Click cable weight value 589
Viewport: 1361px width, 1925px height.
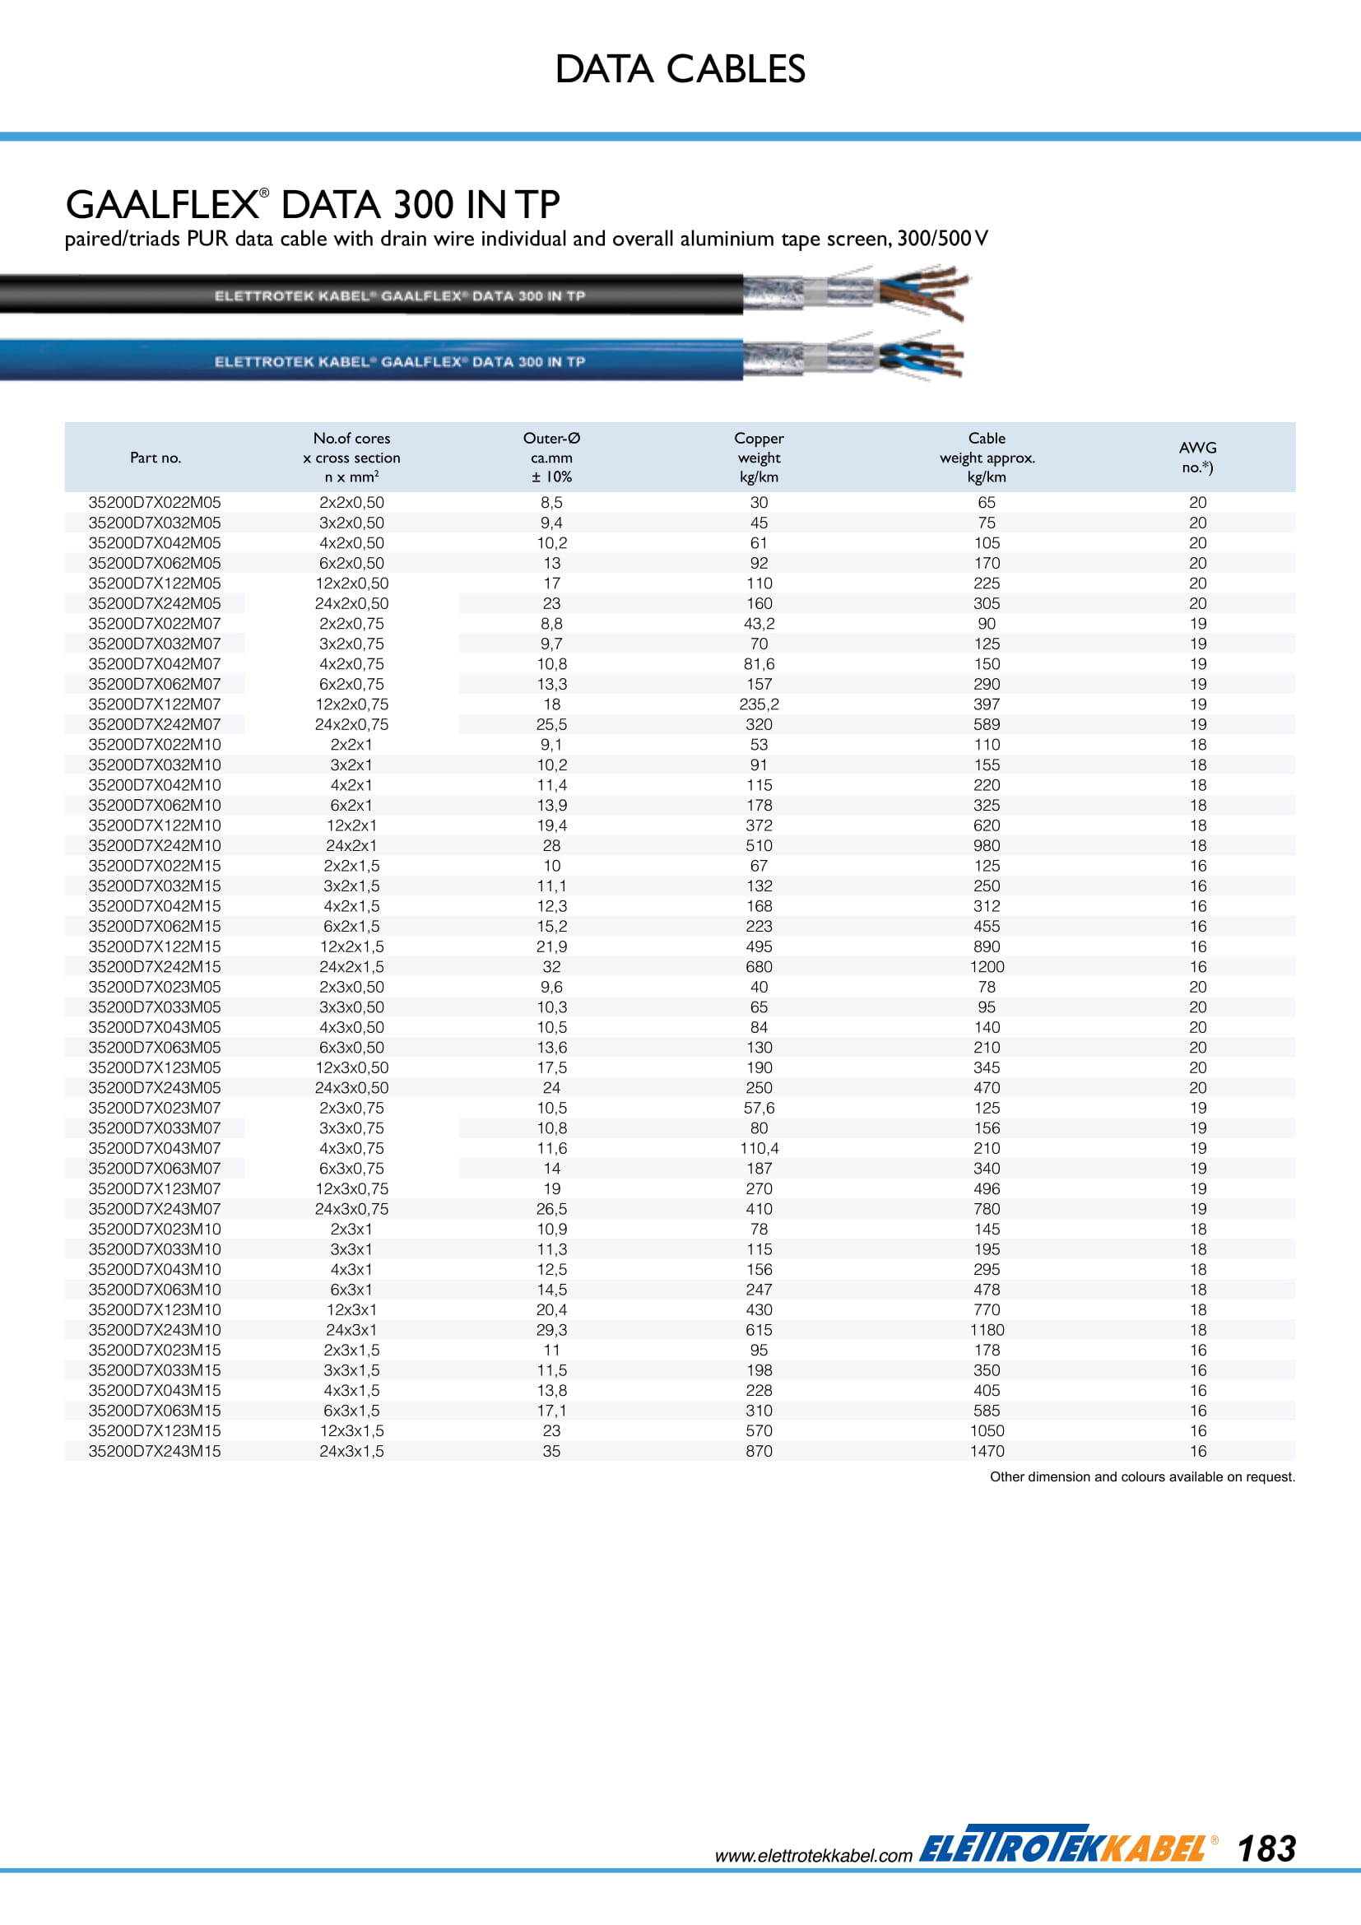point(987,724)
